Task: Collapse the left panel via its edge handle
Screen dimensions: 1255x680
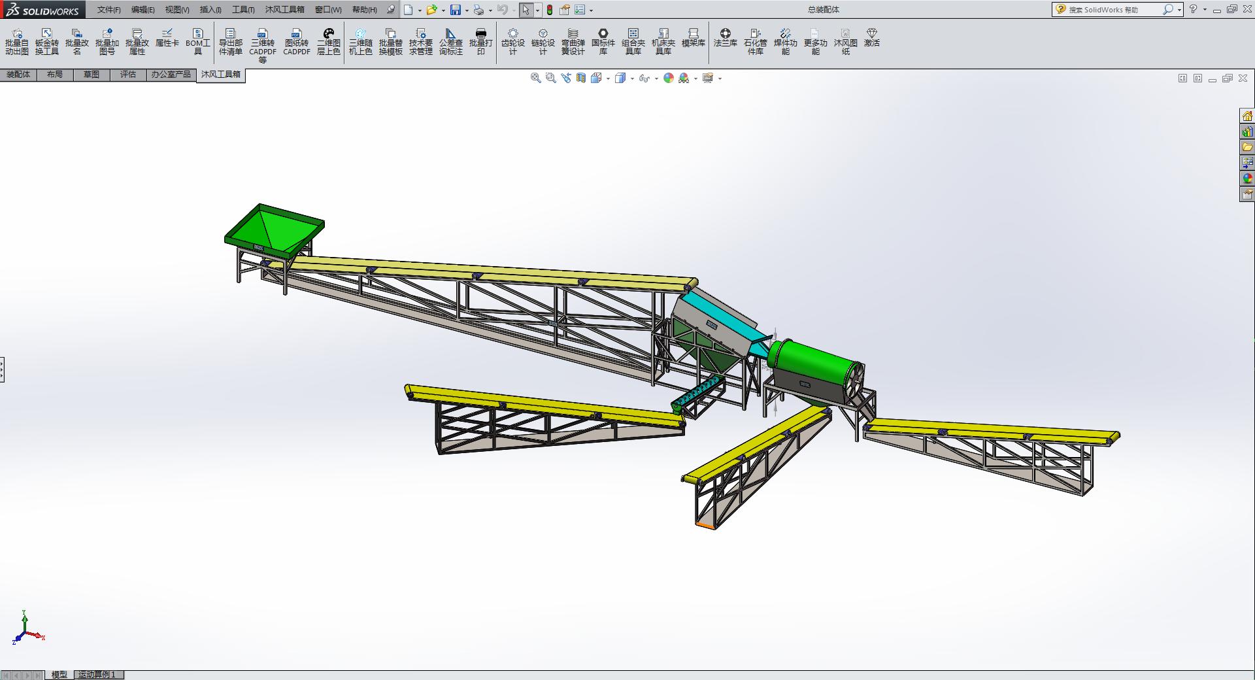Action: (3, 369)
